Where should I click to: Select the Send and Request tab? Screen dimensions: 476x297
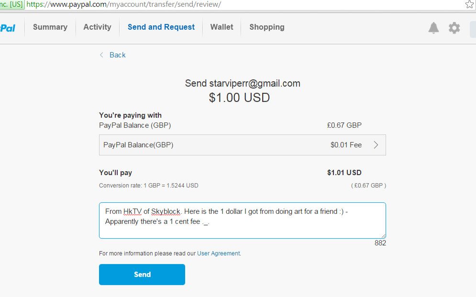(x=161, y=27)
